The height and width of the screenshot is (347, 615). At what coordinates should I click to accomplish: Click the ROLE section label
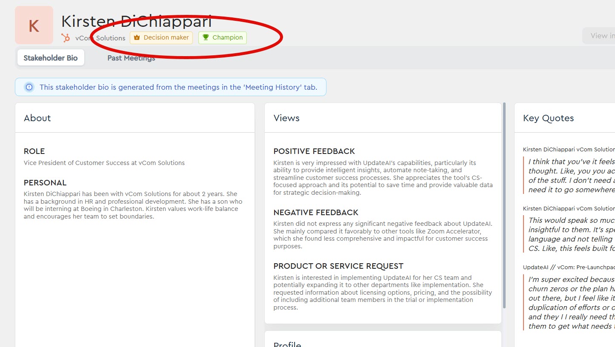[x=34, y=151]
